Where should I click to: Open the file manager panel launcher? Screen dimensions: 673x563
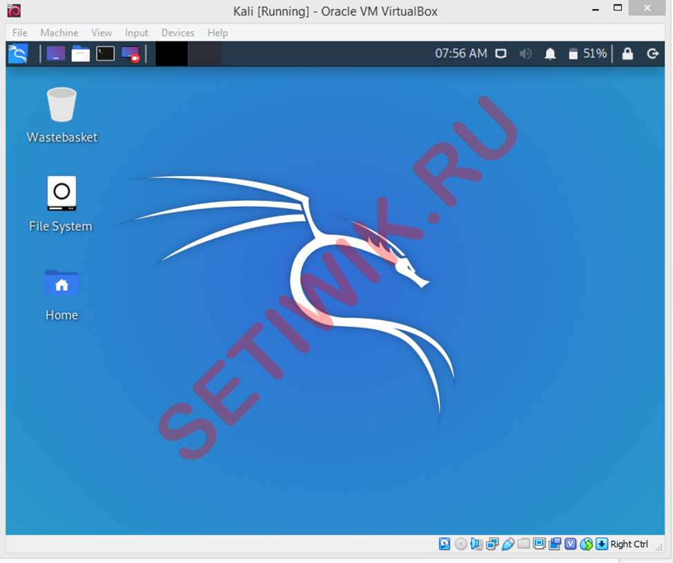coord(81,54)
